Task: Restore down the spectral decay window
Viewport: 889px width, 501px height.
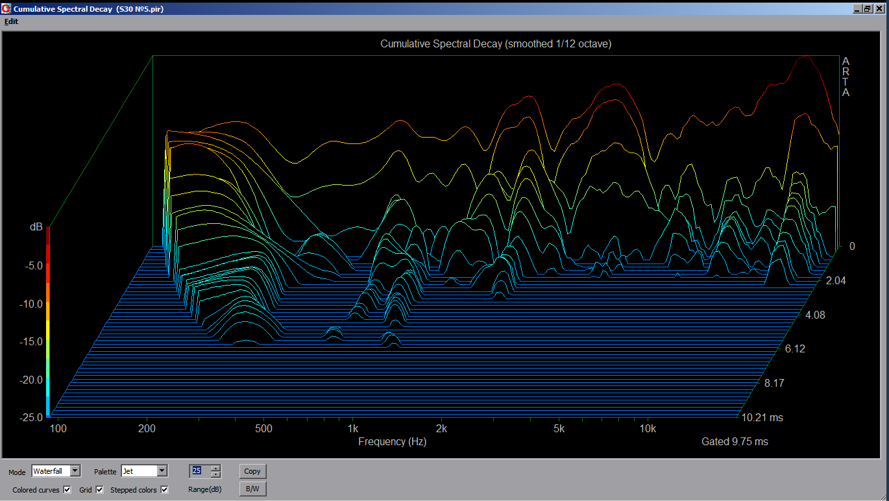Action: click(x=868, y=9)
